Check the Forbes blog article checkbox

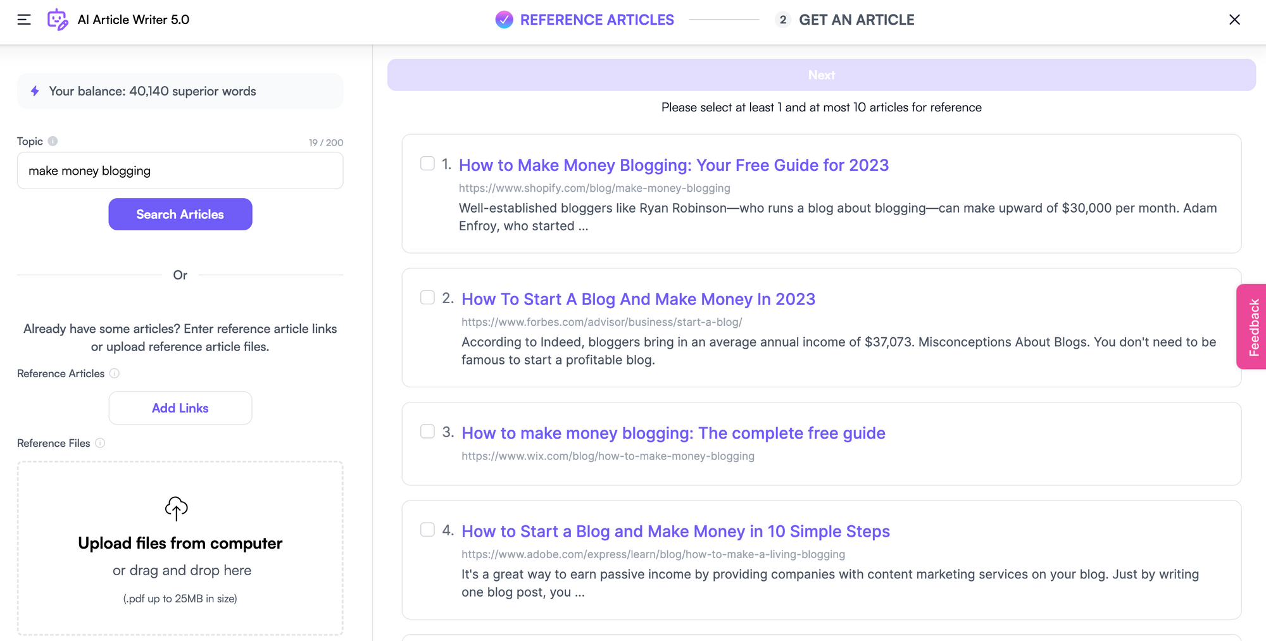click(x=427, y=297)
